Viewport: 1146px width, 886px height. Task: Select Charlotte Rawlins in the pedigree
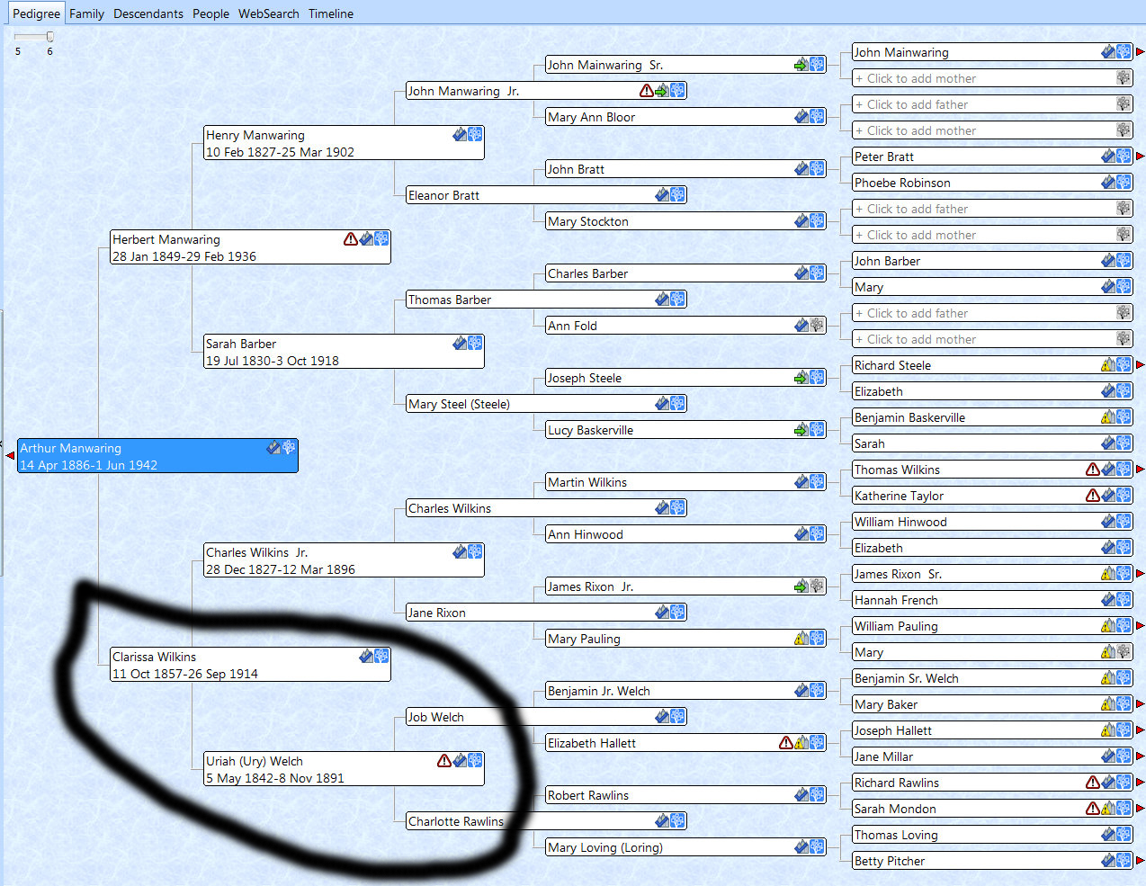click(x=455, y=821)
